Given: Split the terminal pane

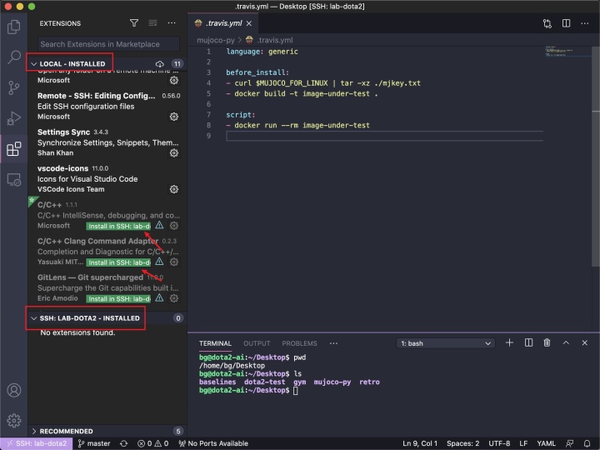Looking at the screenshot, I should [x=528, y=342].
